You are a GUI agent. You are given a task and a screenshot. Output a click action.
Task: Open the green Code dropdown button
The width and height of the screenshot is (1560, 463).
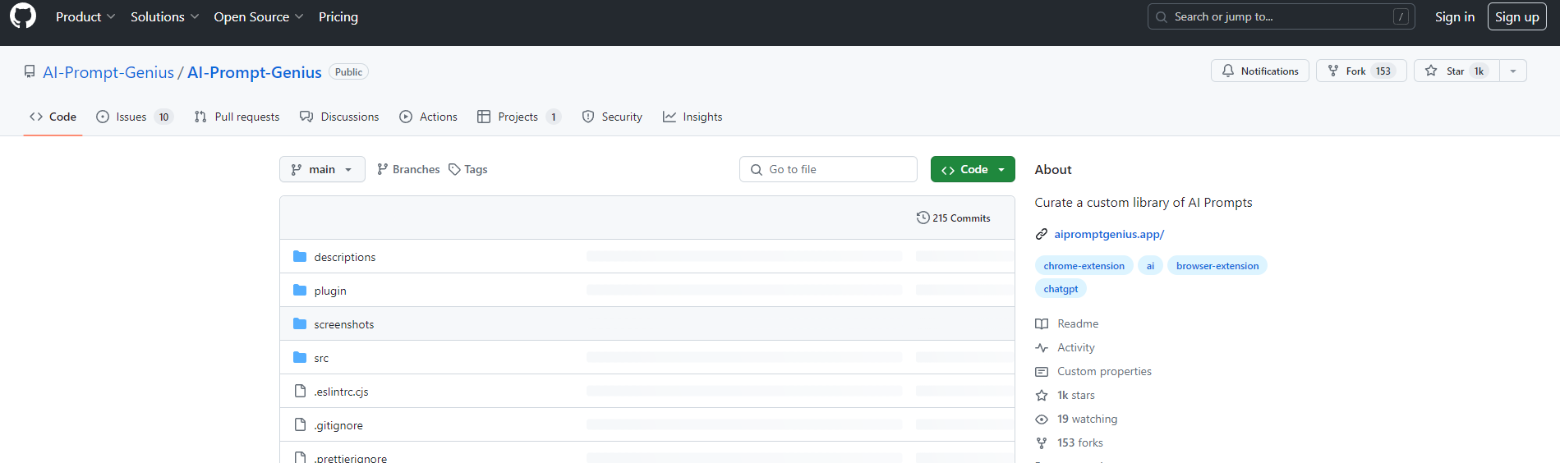(973, 169)
